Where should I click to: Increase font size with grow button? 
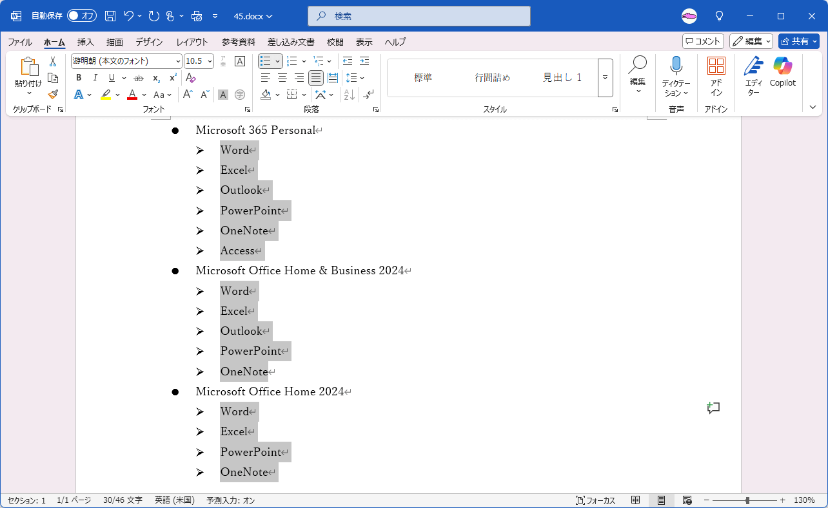(x=188, y=94)
